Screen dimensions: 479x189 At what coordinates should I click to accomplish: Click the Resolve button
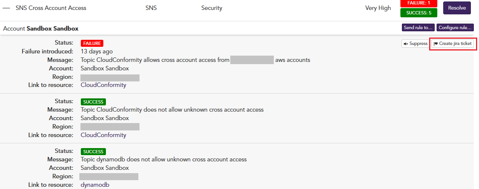(x=457, y=8)
